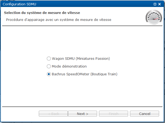The height and width of the screenshot is (123, 165).
Task: Click the separator line below the header
Action: [82, 26]
